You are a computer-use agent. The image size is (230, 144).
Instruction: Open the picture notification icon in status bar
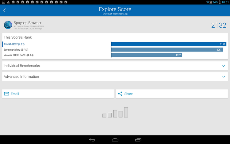(3, 2)
